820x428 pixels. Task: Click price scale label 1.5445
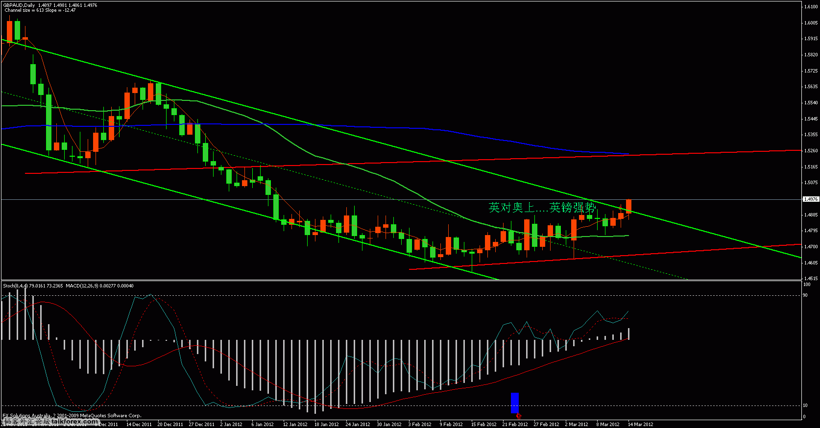coord(811,119)
